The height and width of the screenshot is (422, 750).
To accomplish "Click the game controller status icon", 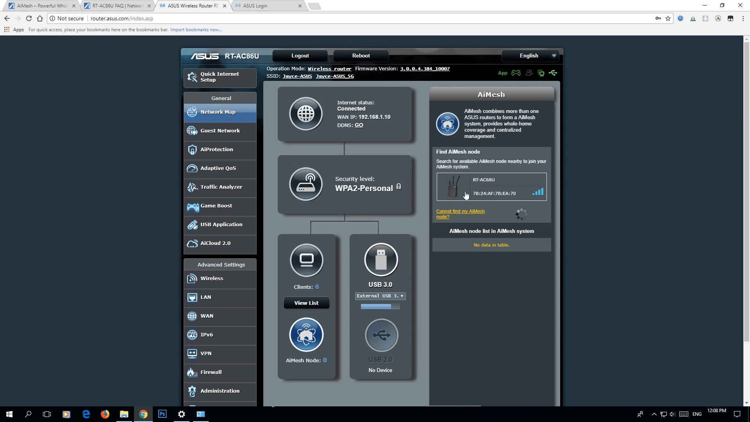I will [x=516, y=73].
